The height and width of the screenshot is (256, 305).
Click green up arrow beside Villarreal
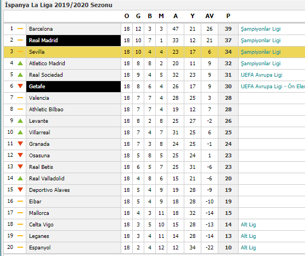[x=20, y=132]
